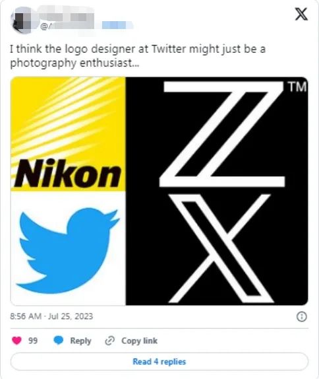Viewport: 319px width, 379px height.
Task: Click the blurred profile avatar
Action: click(x=23, y=20)
